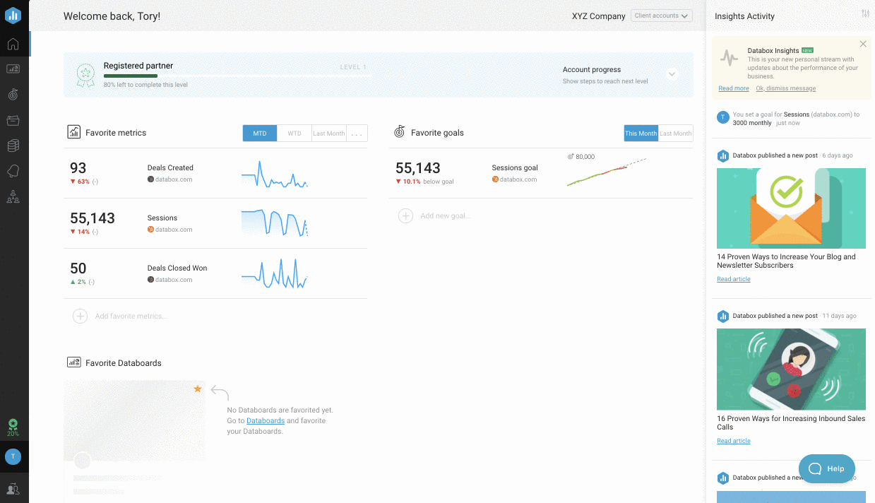
Task: Open more date ranges ellipsis in Favorite metrics
Action: pyautogui.click(x=357, y=134)
